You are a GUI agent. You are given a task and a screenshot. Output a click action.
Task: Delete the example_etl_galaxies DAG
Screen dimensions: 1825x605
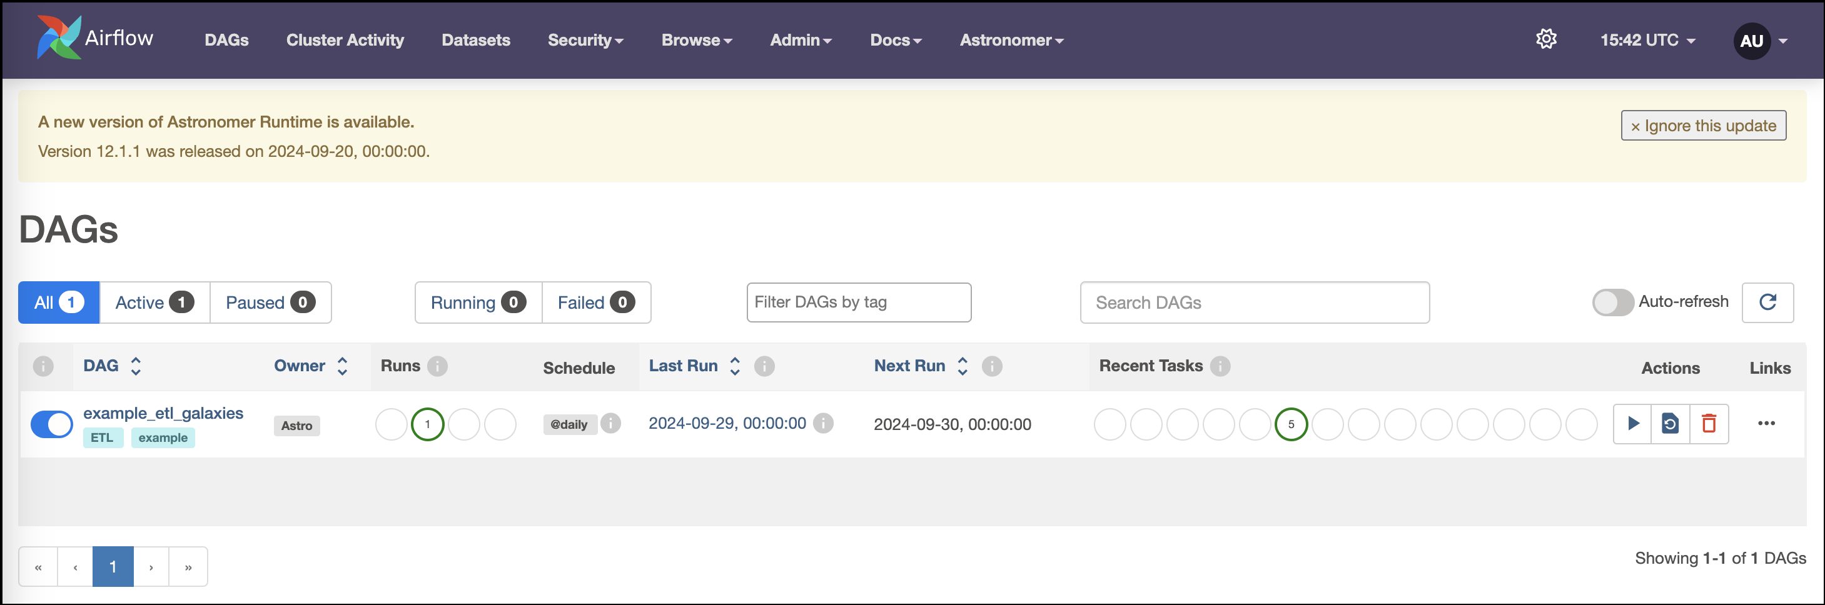click(1709, 423)
